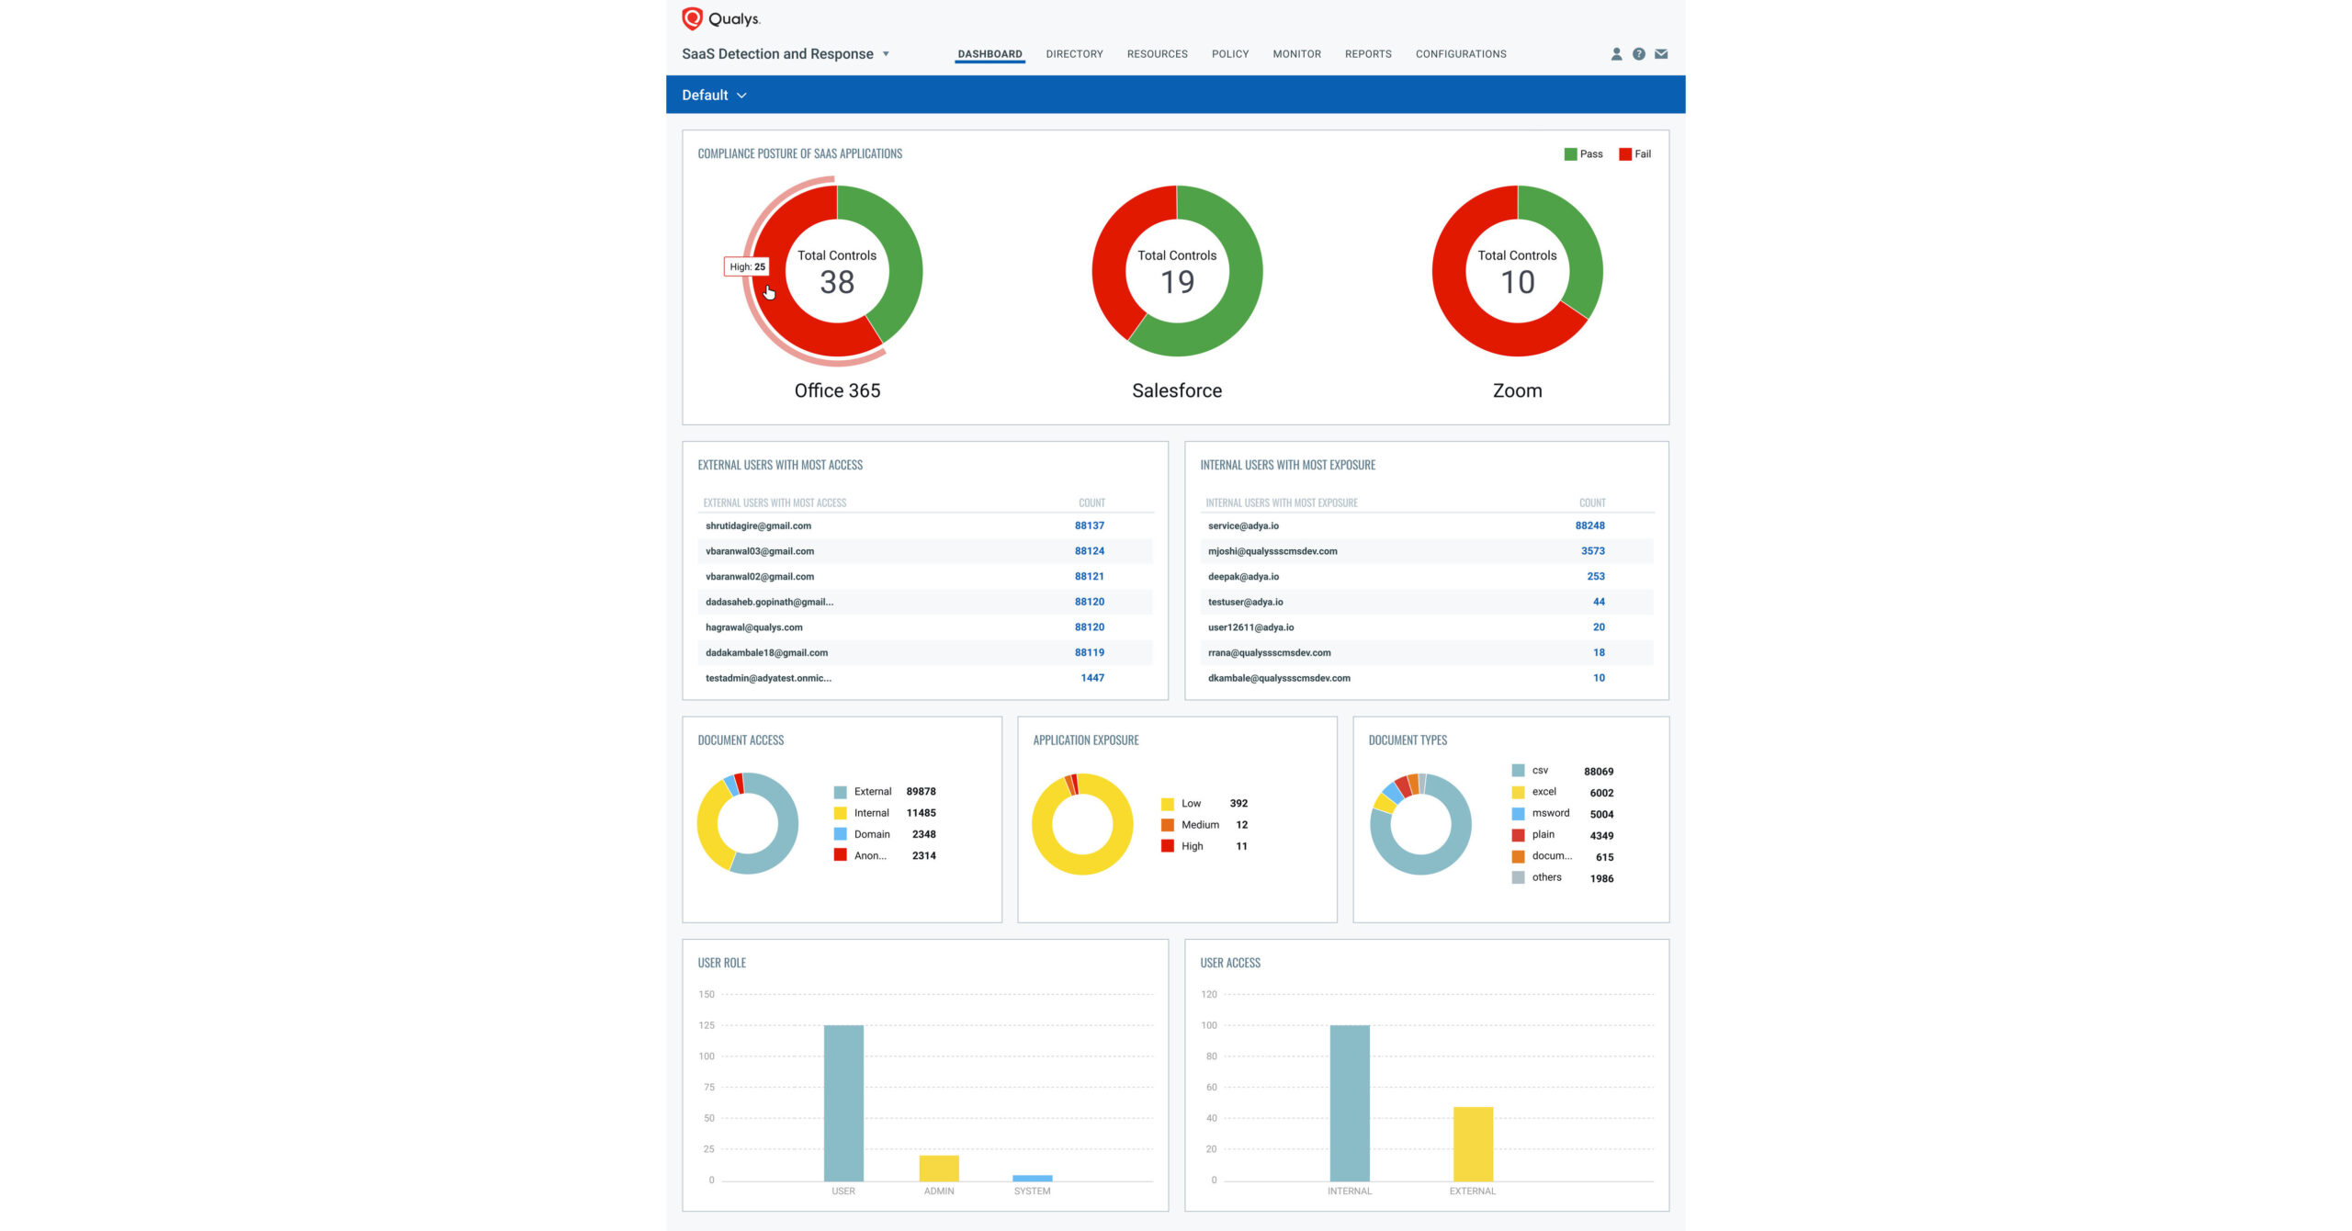Click plain swatch in Document Types
This screenshot has height=1231, width=2352.
point(1518,835)
